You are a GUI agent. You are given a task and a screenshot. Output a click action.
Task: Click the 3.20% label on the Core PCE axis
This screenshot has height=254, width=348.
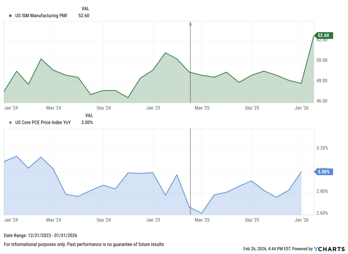coord(322,148)
